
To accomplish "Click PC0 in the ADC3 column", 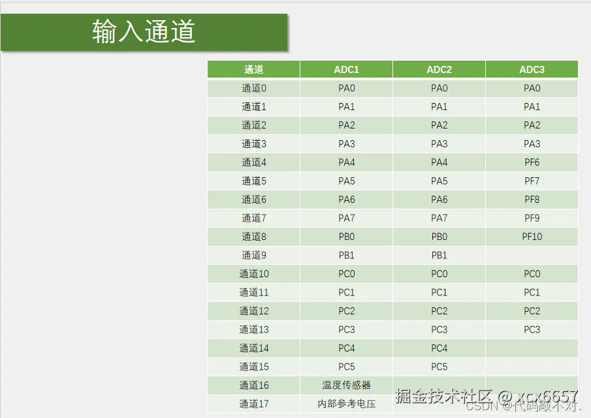I will pyautogui.click(x=532, y=274).
